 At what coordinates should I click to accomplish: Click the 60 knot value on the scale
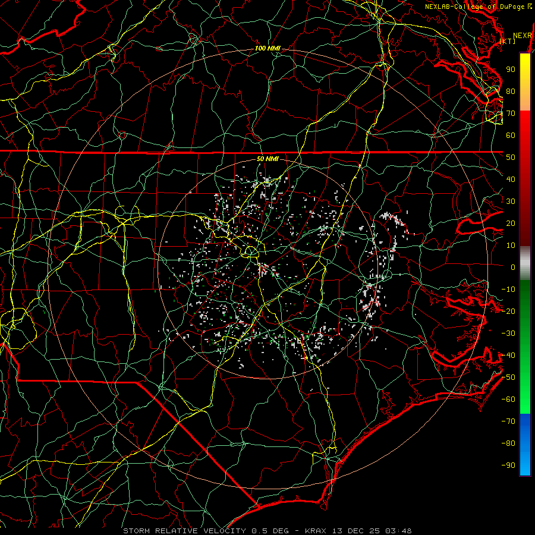[511, 136]
